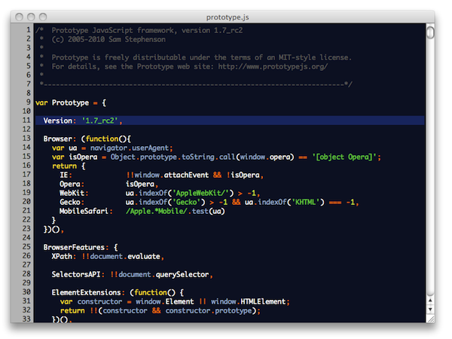
Task: Click 'BrowserFeatures: {' line
Action: (81, 247)
